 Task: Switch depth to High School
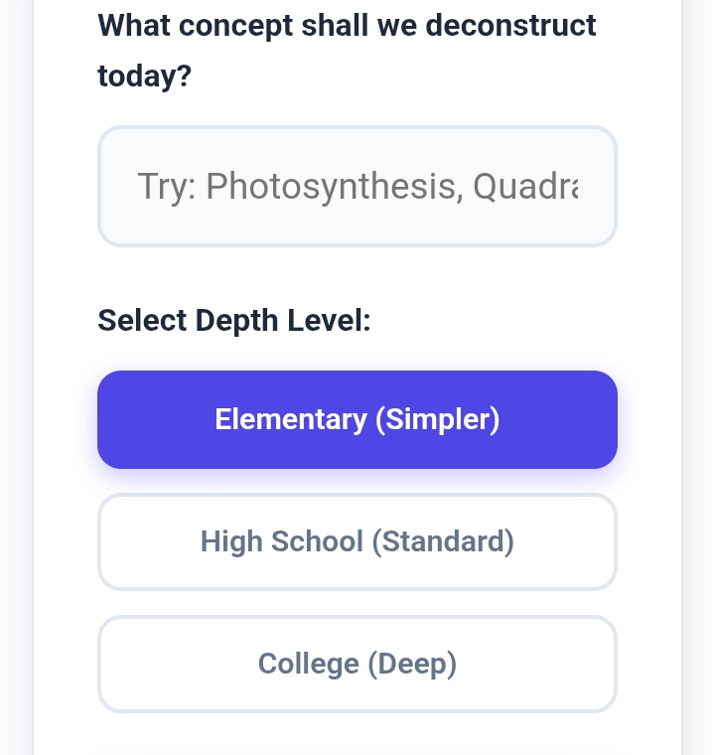pos(357,541)
